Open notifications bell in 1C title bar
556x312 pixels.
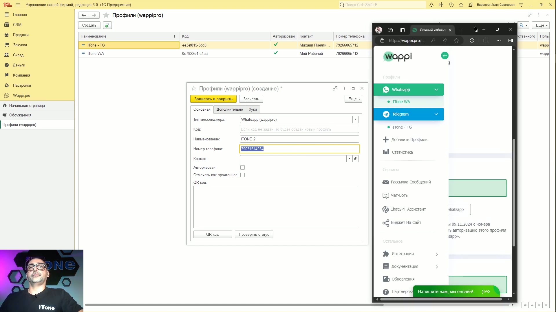click(431, 5)
